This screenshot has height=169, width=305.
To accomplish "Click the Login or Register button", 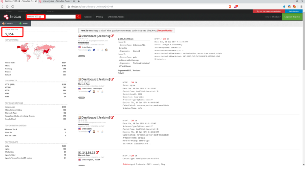I will coord(292,17).
